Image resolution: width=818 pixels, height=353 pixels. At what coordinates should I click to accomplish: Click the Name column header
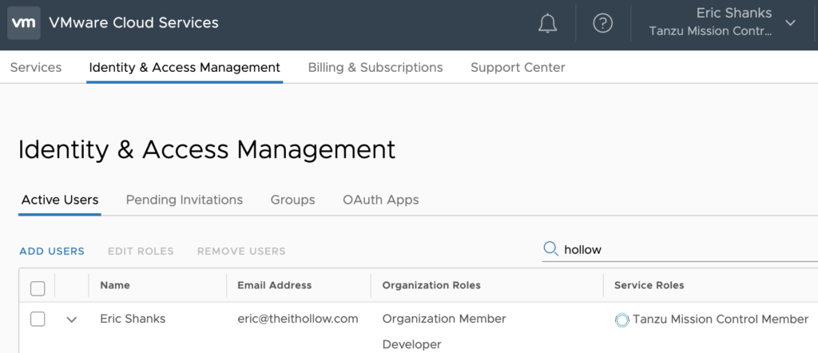(115, 285)
